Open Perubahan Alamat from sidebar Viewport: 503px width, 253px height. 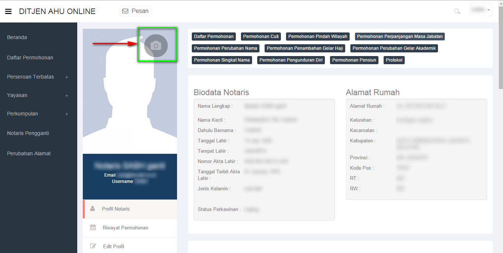29,153
